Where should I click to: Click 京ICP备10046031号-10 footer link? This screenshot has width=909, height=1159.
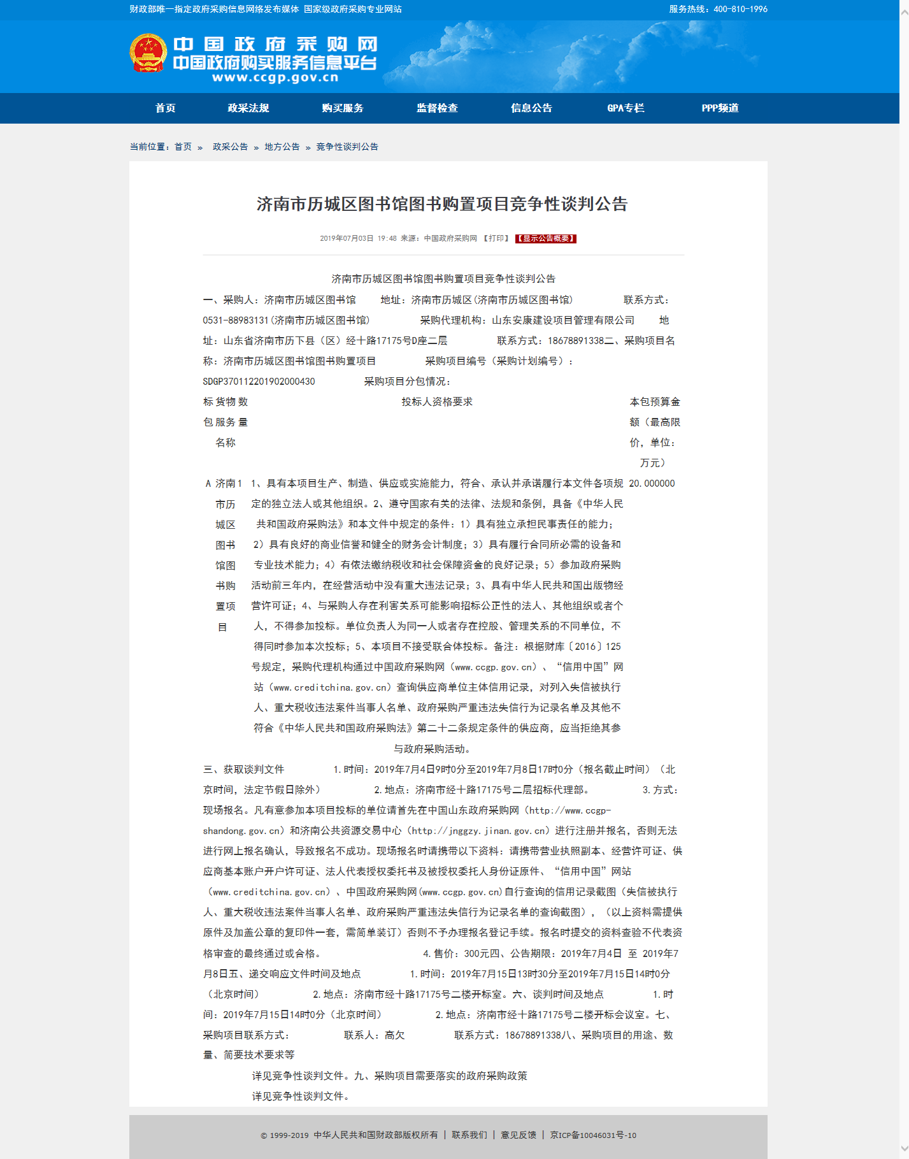point(593,1135)
